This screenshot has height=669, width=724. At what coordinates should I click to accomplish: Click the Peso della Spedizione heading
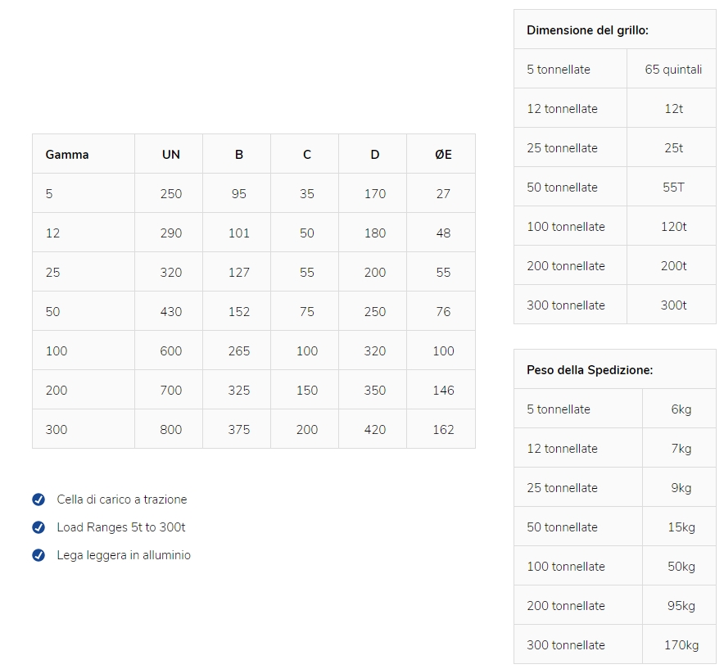[x=590, y=370]
